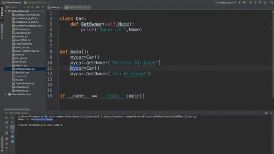Click the VCS update project icon
Viewport: 274px width, 154px height.
(x=250, y=3)
